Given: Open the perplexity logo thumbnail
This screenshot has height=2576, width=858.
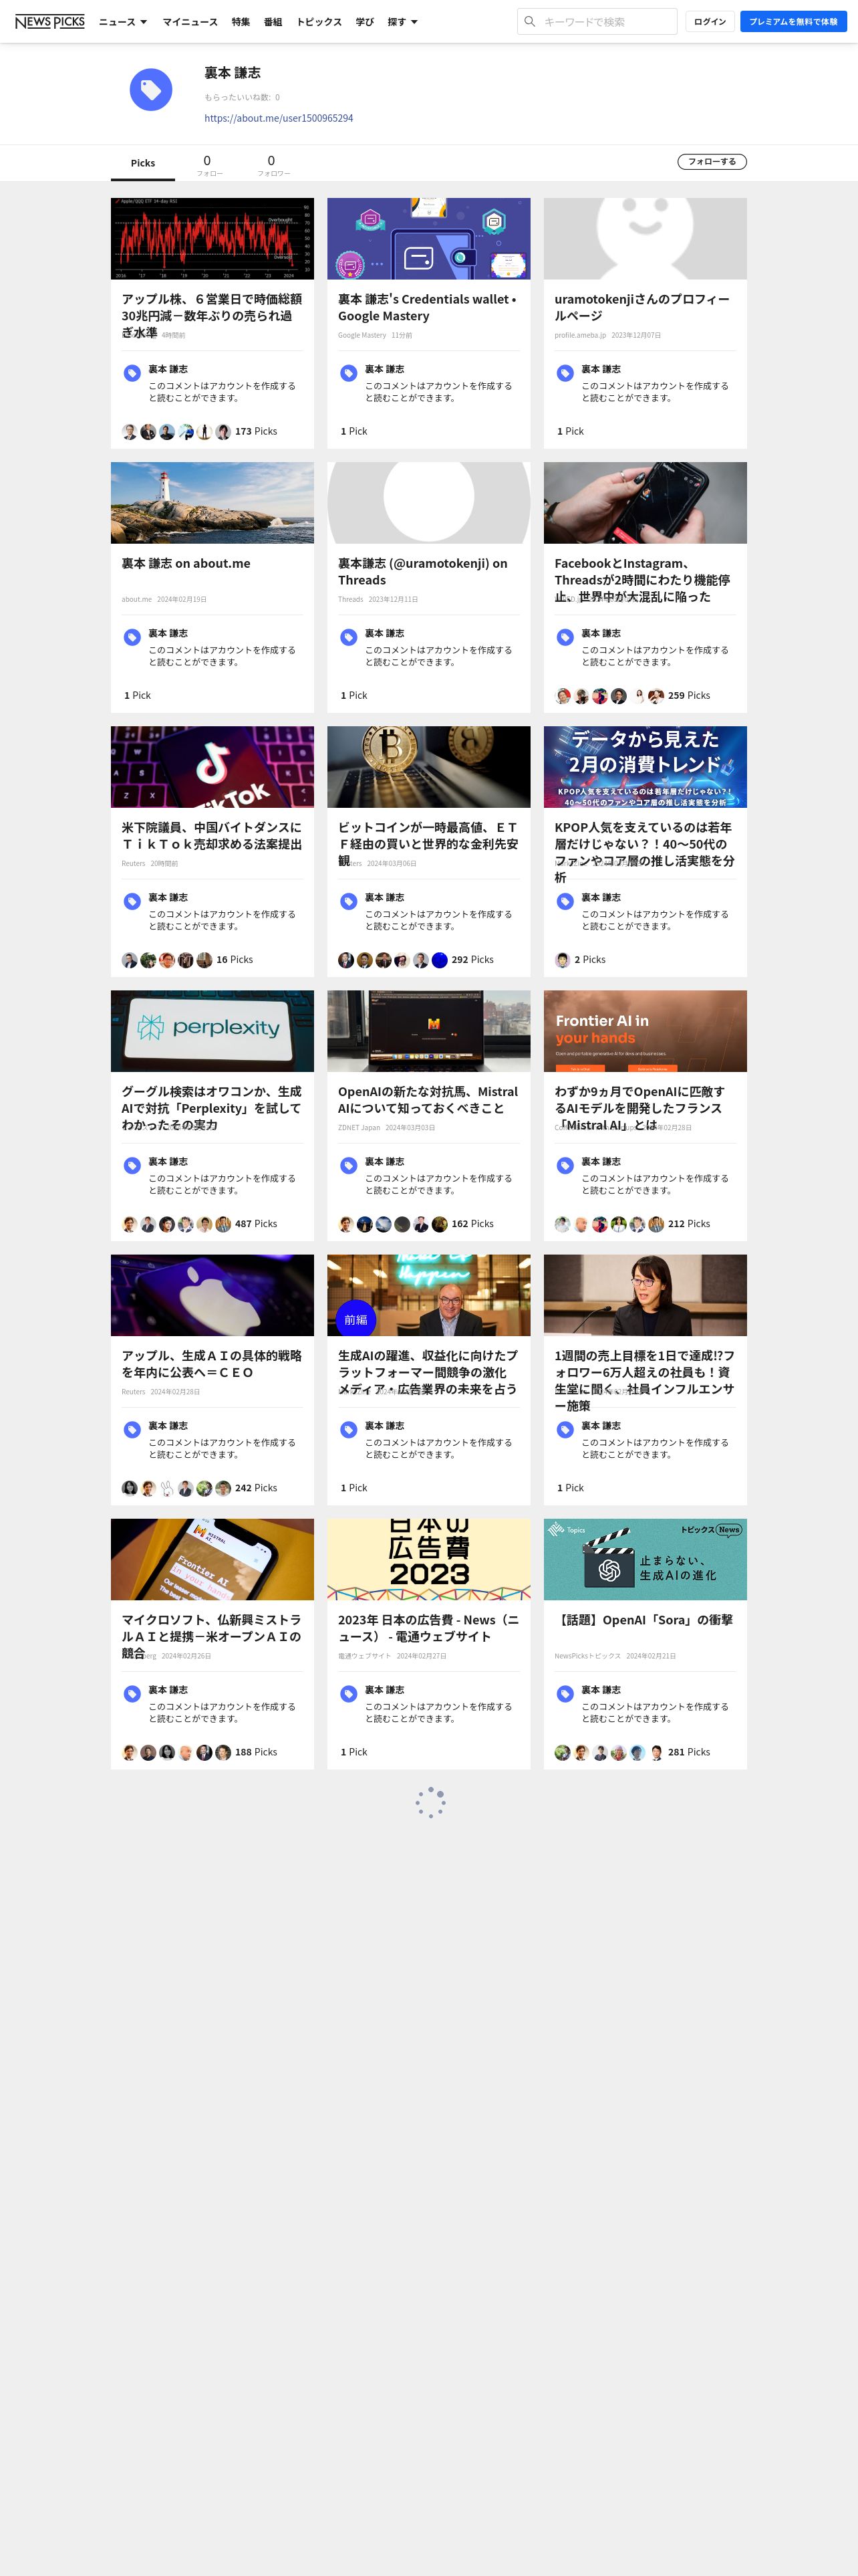Looking at the screenshot, I should [212, 1030].
